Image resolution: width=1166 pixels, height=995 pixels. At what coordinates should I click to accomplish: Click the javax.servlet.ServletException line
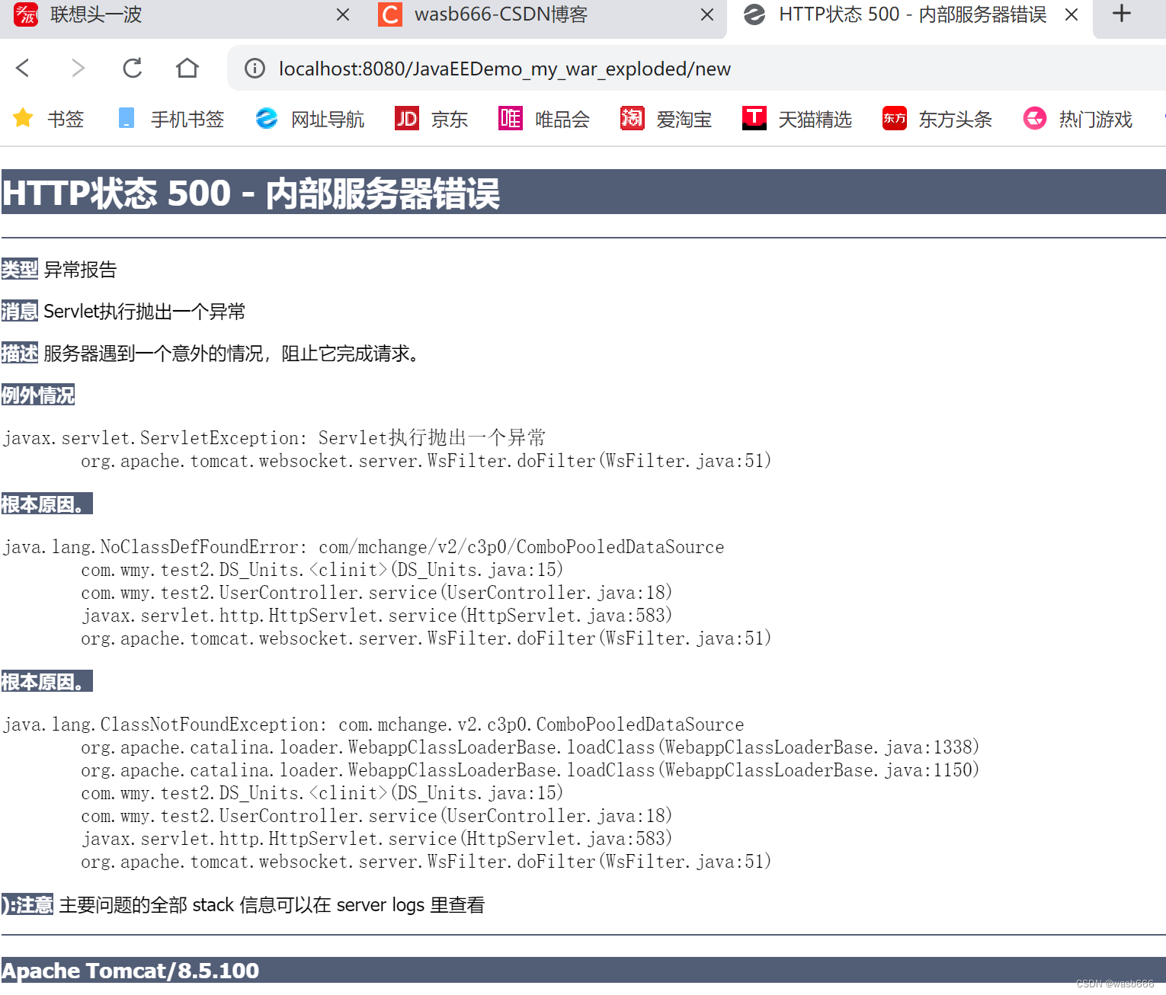(274, 438)
